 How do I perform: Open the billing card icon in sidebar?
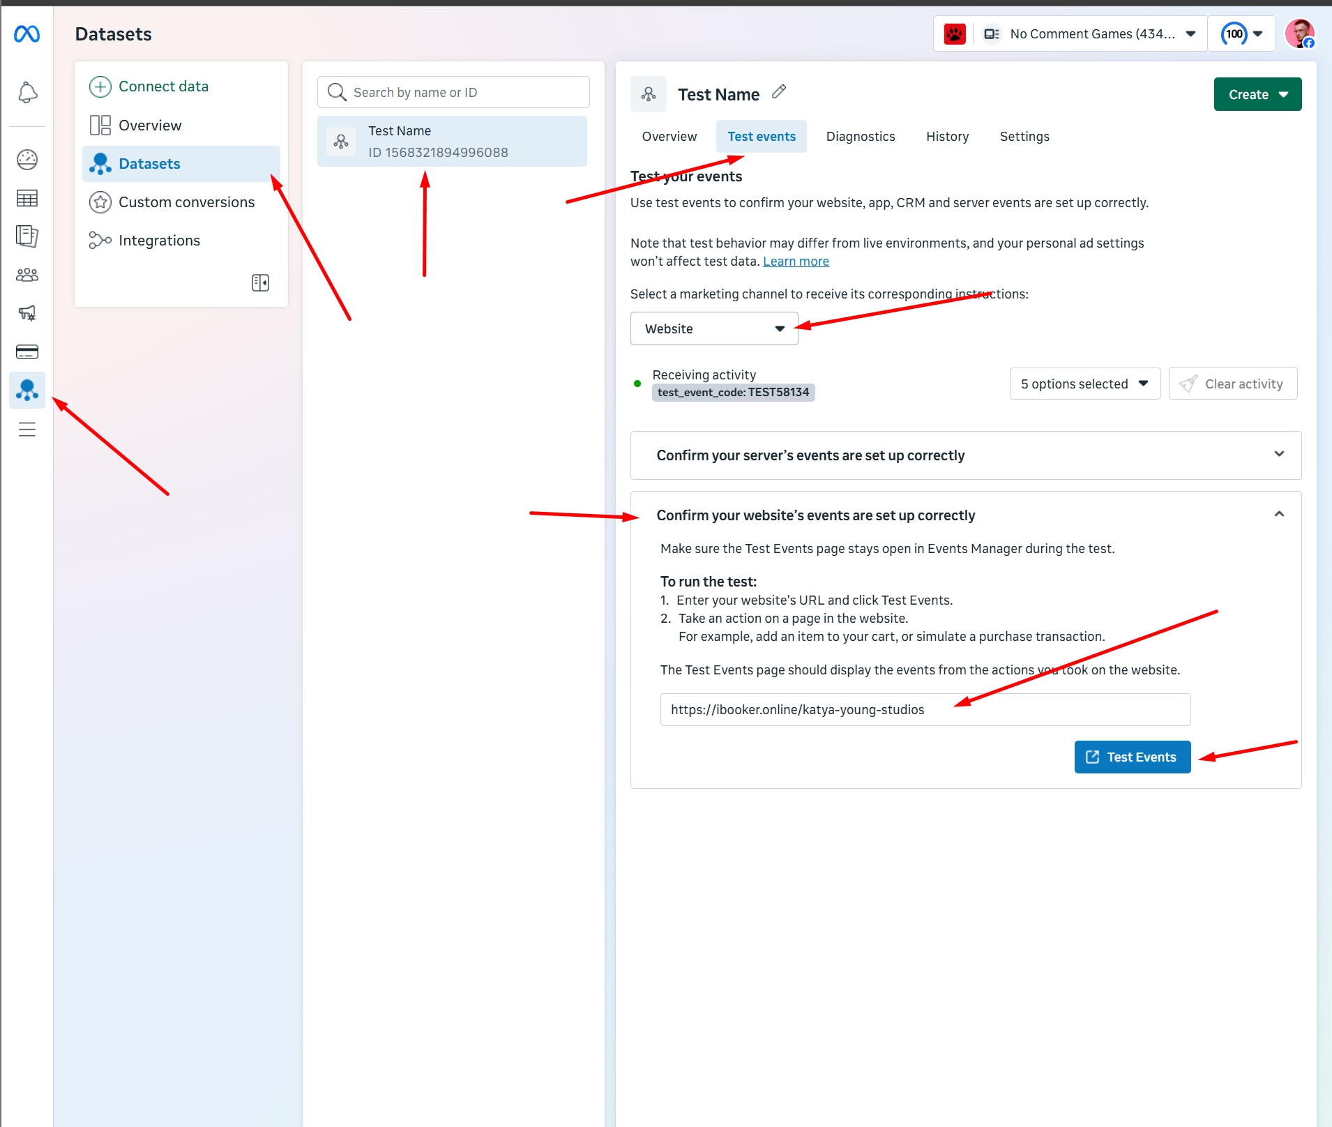click(27, 351)
